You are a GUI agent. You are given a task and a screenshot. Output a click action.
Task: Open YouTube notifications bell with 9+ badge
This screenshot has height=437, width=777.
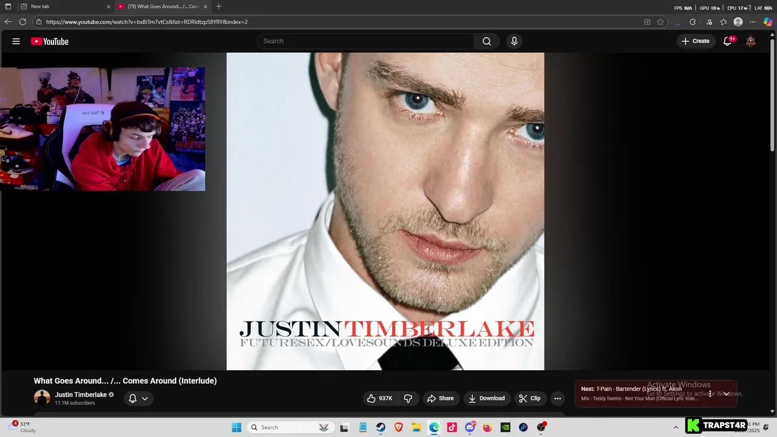click(x=728, y=41)
